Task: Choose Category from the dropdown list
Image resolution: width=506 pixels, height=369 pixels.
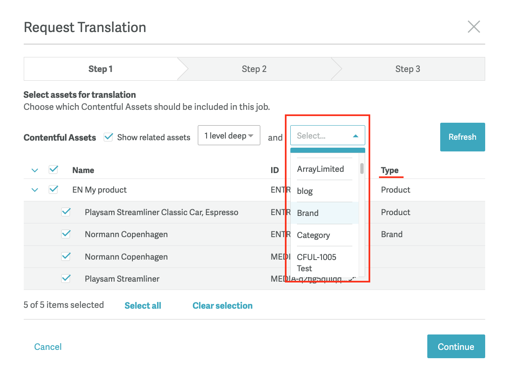Action: click(324, 235)
